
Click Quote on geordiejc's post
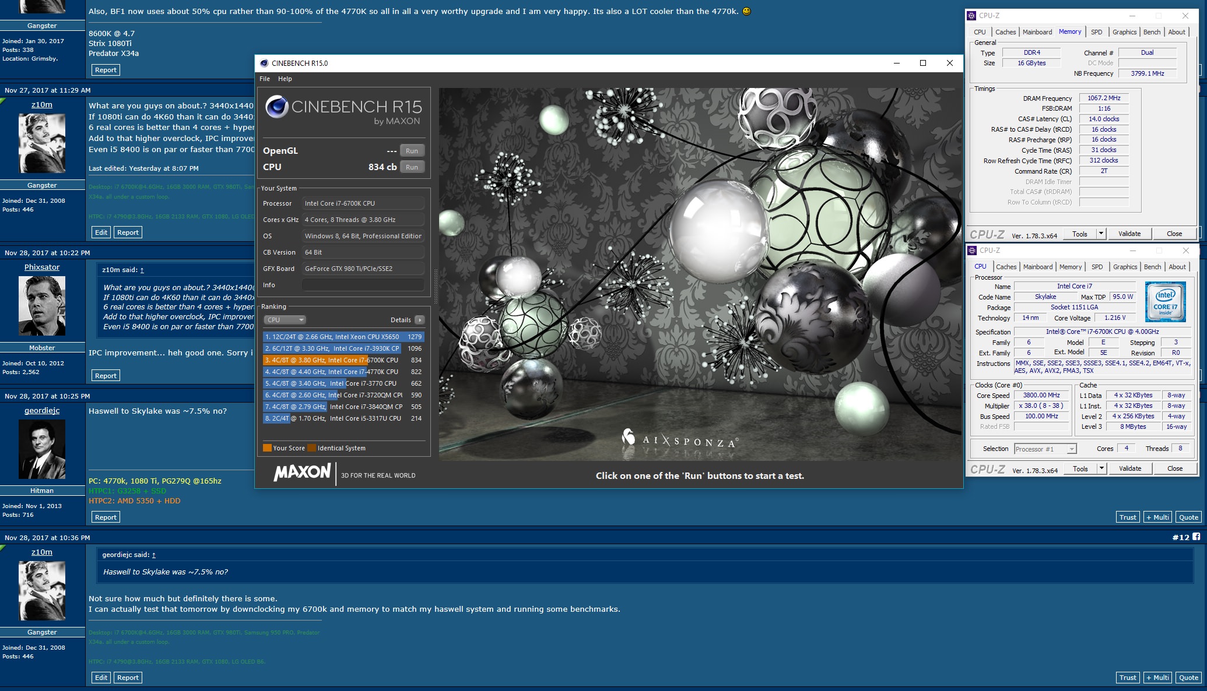[1188, 517]
